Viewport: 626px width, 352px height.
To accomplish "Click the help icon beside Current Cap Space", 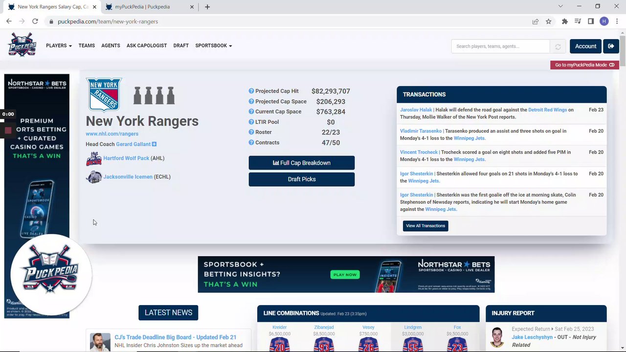I will pos(251,111).
